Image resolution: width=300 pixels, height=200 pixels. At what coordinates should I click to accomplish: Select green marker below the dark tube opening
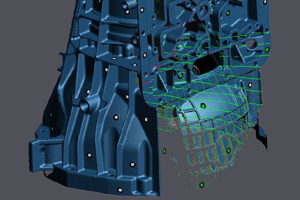pos(180,76)
